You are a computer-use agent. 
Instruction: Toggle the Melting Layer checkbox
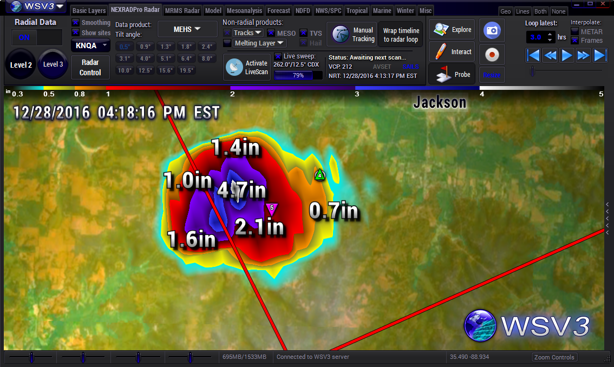pyautogui.click(x=227, y=43)
